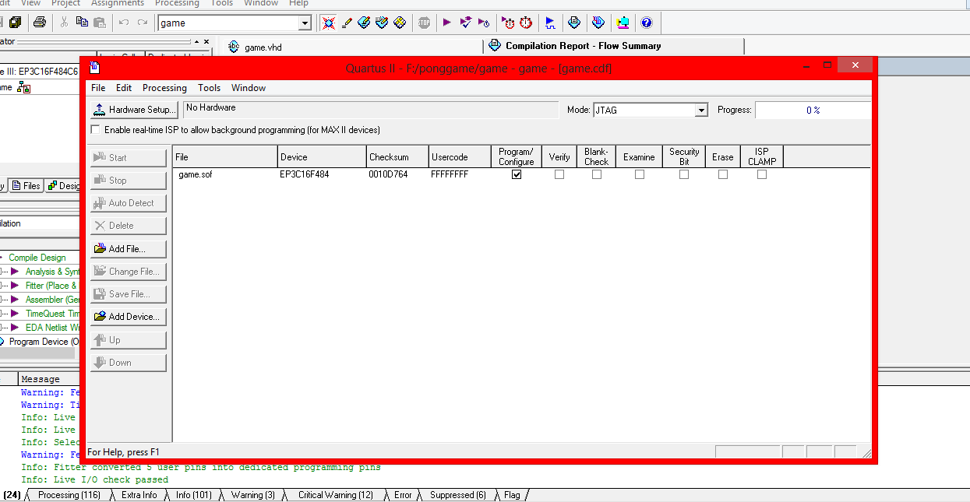970x502 pixels.
Task: Click the Undo arrow icon
Action: (124, 23)
